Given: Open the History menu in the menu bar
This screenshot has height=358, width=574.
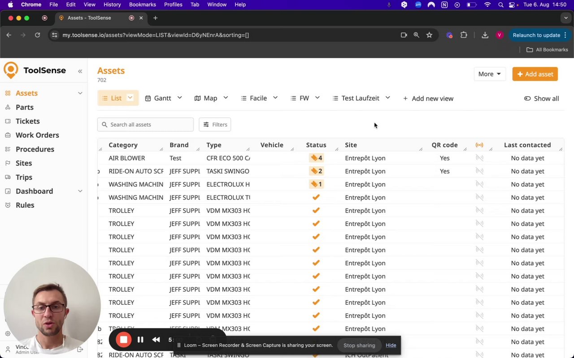Looking at the screenshot, I should pos(112,4).
